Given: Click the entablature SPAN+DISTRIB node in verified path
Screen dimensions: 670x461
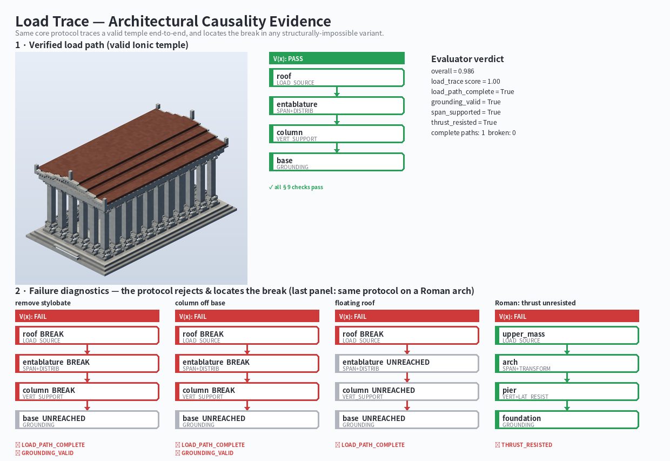Looking at the screenshot, I should click(x=337, y=106).
